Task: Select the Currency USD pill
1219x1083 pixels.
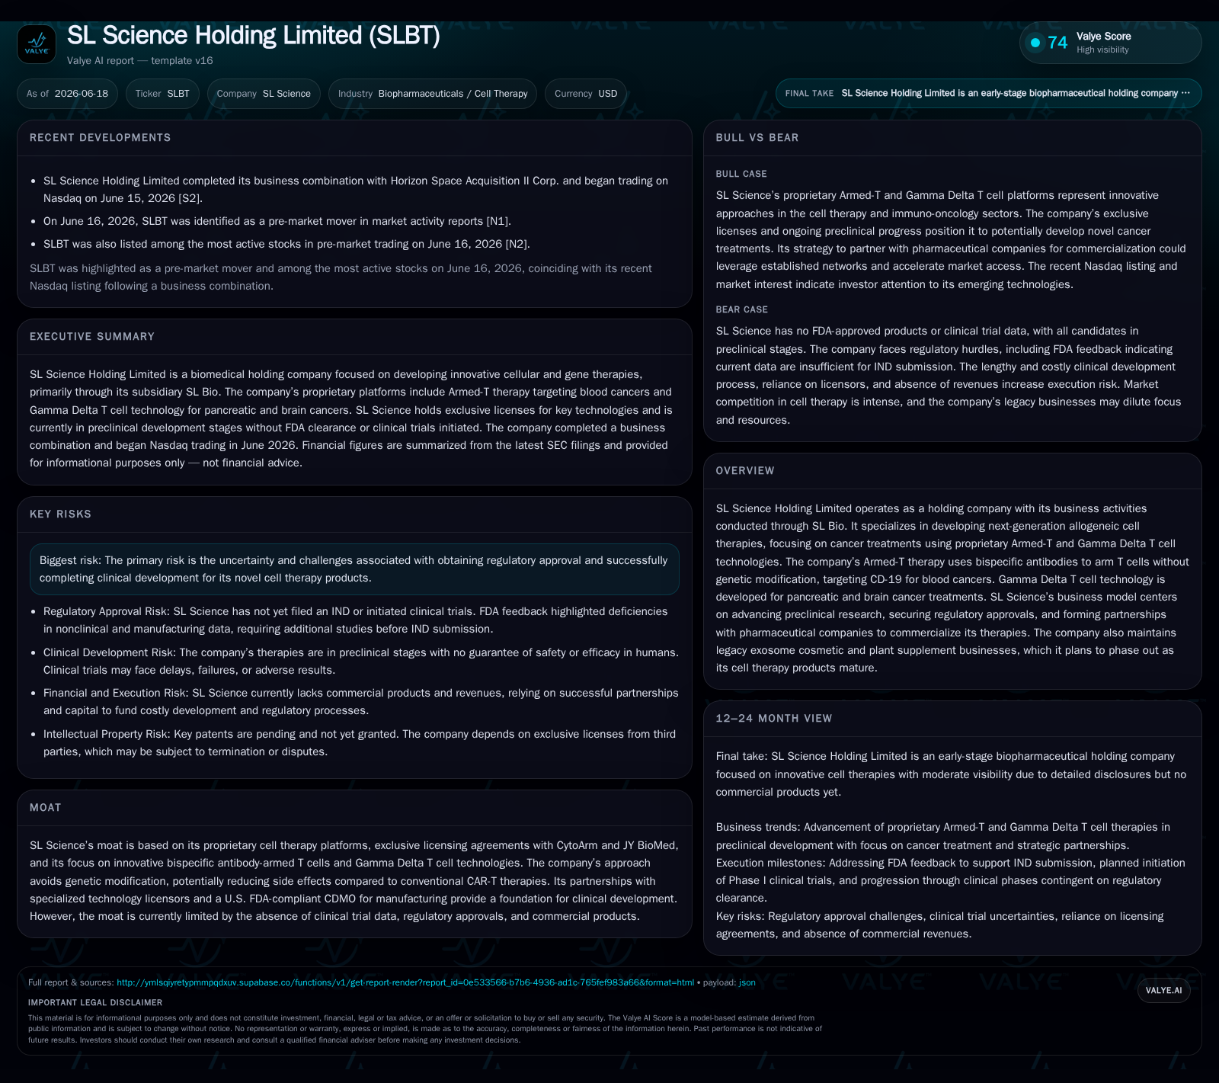Action: pyautogui.click(x=586, y=94)
